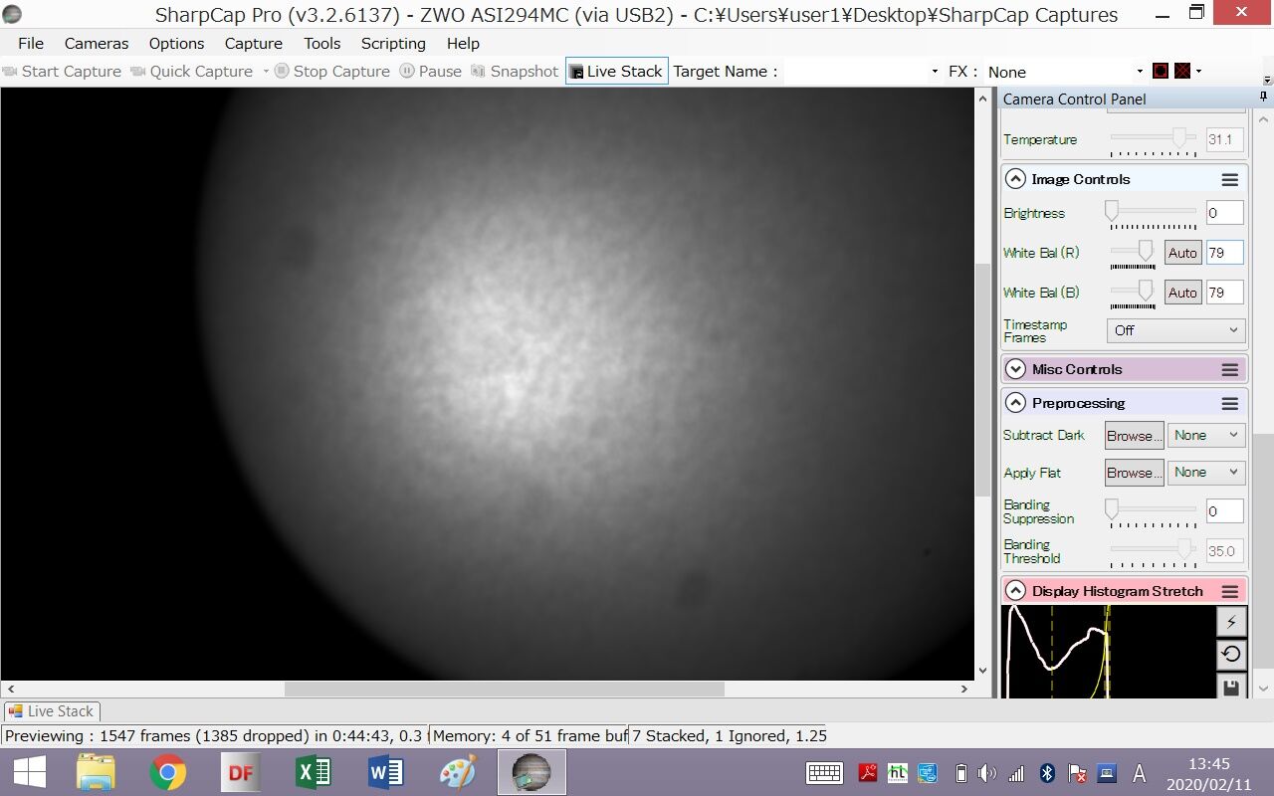Image resolution: width=1274 pixels, height=796 pixels.
Task: Click the Bluetooth tray icon
Action: 1047,773
